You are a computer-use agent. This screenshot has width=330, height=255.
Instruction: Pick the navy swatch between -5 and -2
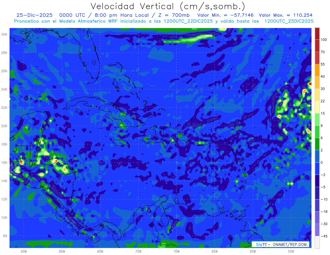317,181
